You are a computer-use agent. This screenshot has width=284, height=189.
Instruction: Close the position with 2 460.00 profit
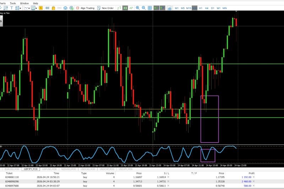[x=253, y=182]
